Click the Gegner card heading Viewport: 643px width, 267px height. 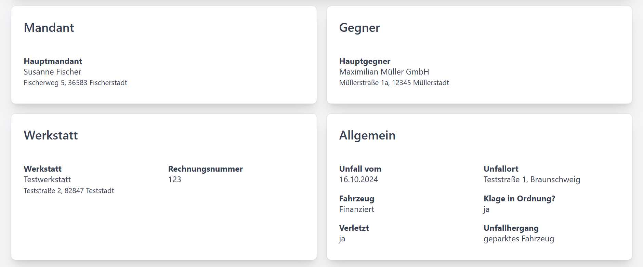pyautogui.click(x=359, y=28)
